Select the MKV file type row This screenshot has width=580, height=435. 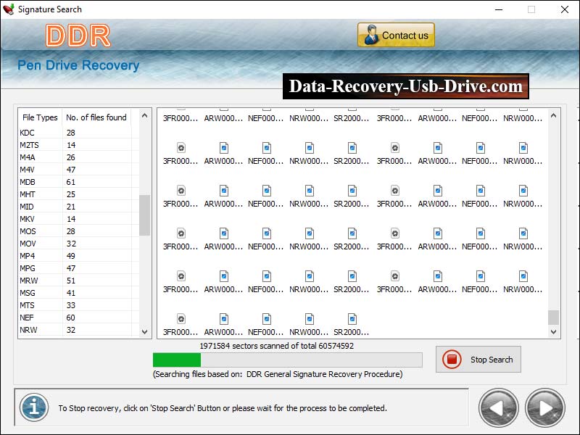[x=79, y=219]
